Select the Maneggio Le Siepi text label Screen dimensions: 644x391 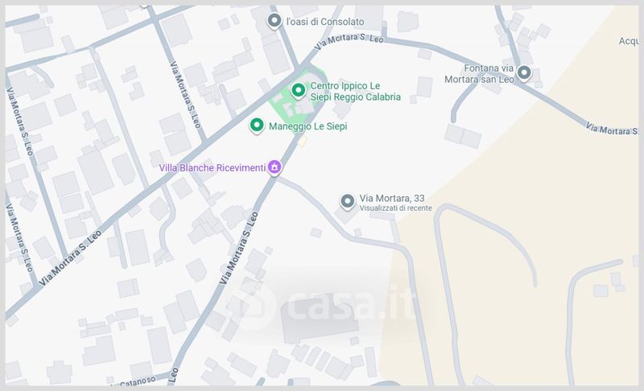pos(308,126)
